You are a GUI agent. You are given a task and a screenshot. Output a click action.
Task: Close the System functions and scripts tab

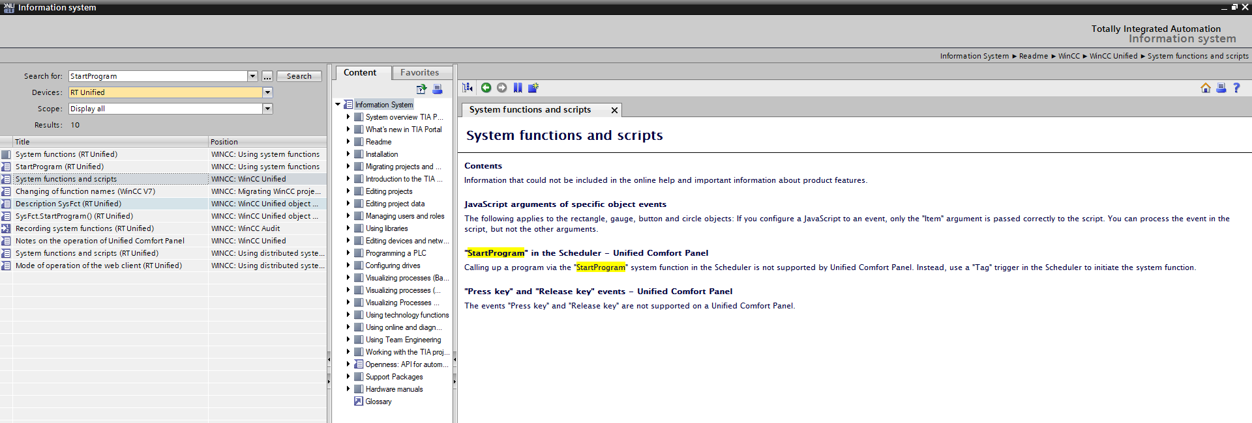tap(614, 111)
